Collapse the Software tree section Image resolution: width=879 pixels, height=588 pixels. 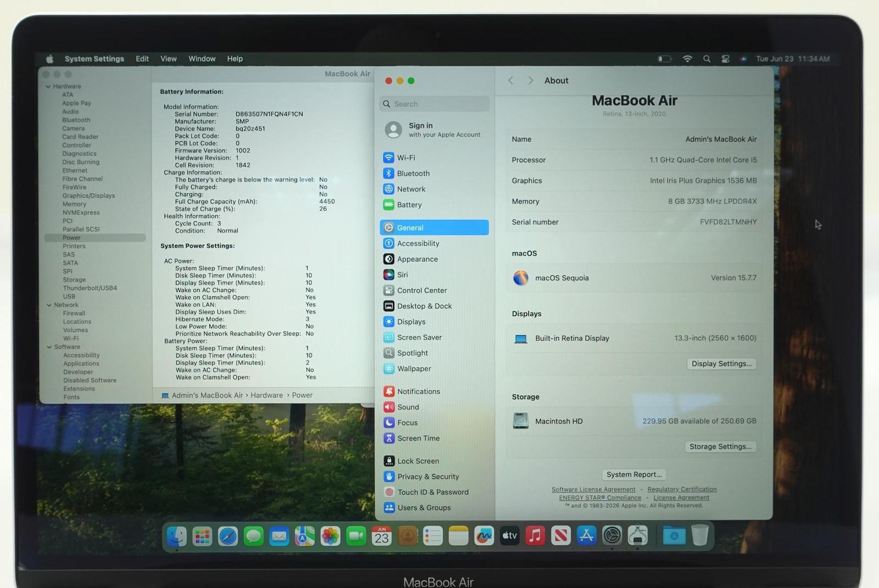tap(49, 347)
